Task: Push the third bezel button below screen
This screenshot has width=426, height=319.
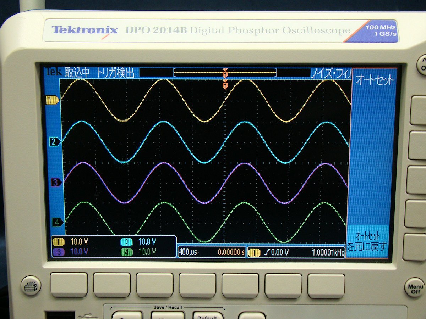Action: click(x=154, y=285)
